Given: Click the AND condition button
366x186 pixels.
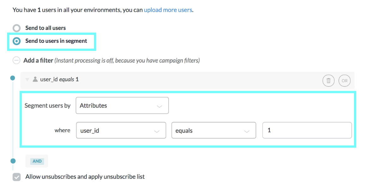Looking at the screenshot, I should tap(37, 161).
